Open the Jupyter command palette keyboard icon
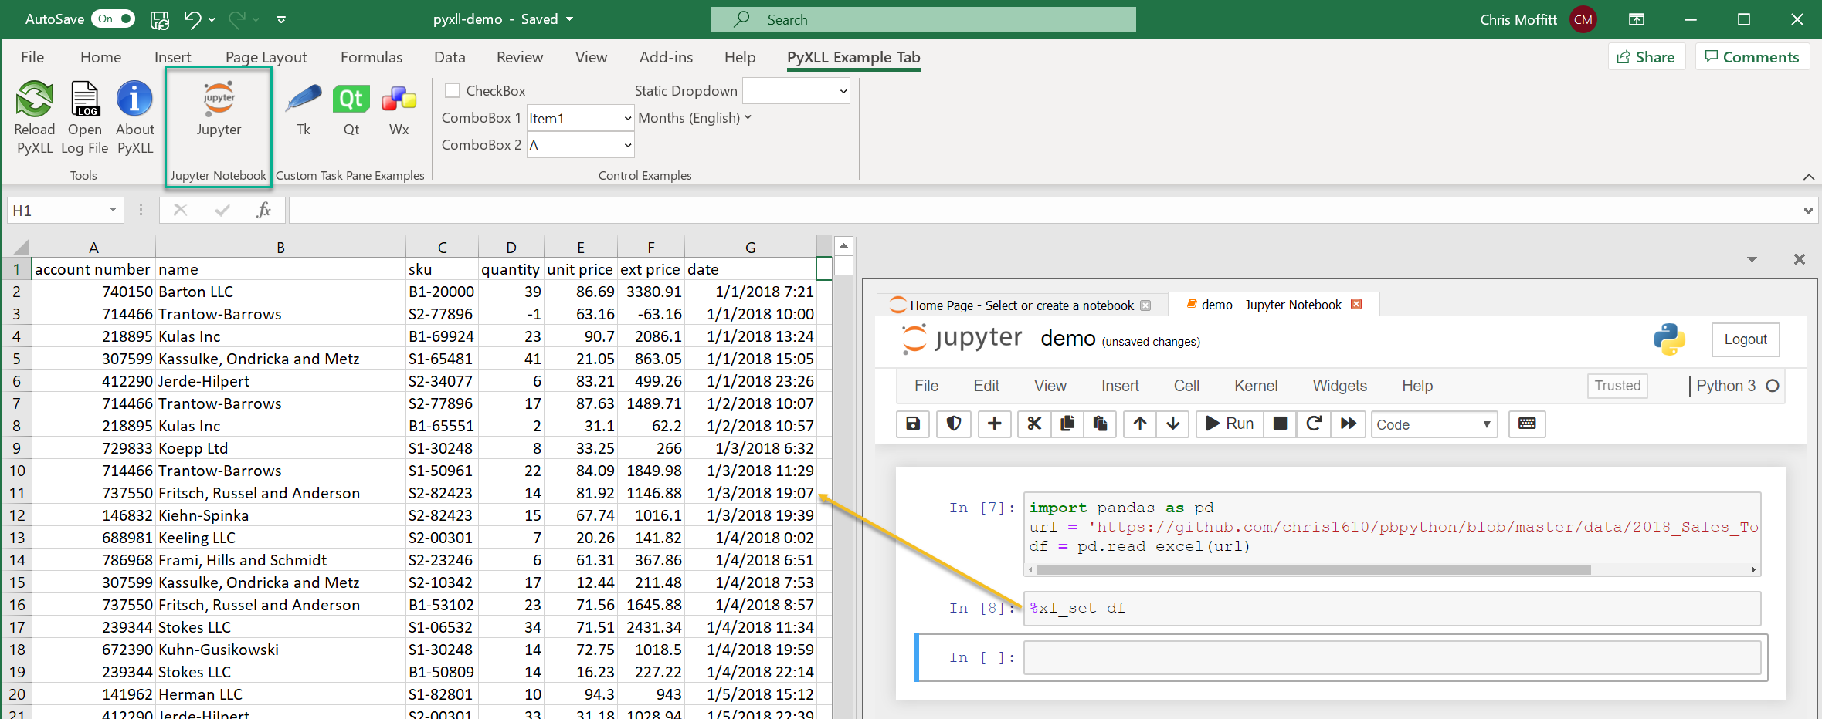This screenshot has width=1822, height=719. click(x=1526, y=424)
